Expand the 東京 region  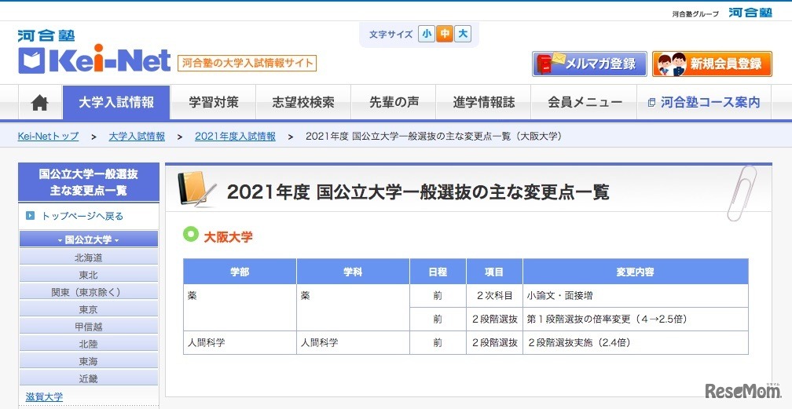(88, 309)
